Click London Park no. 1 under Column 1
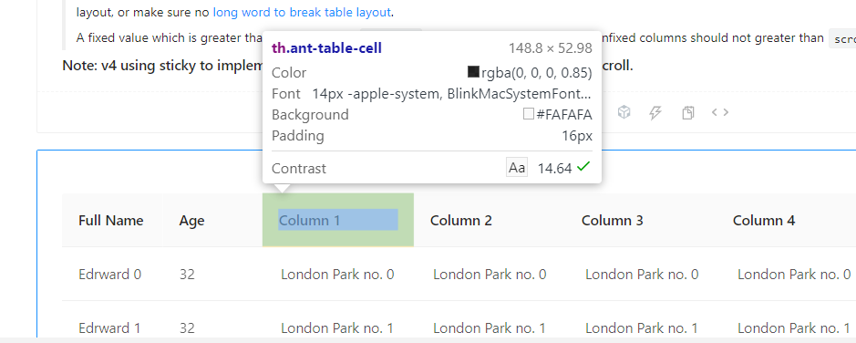 337,328
